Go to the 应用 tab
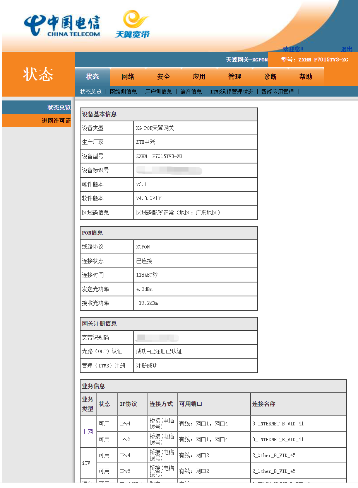 (x=199, y=77)
